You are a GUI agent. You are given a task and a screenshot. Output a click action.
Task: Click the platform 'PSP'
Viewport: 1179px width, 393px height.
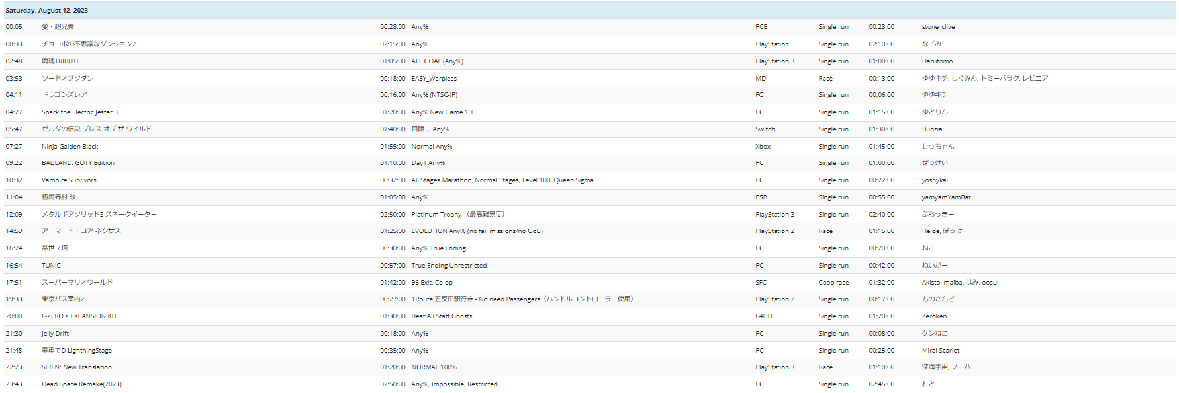[x=761, y=197]
